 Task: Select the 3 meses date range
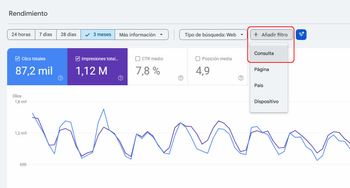98,35
